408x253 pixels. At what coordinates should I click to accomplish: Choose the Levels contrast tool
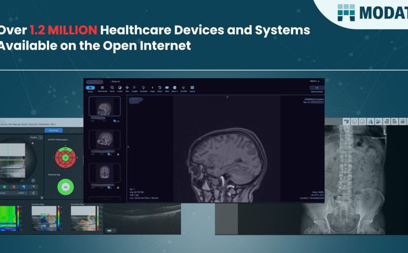[120, 89]
